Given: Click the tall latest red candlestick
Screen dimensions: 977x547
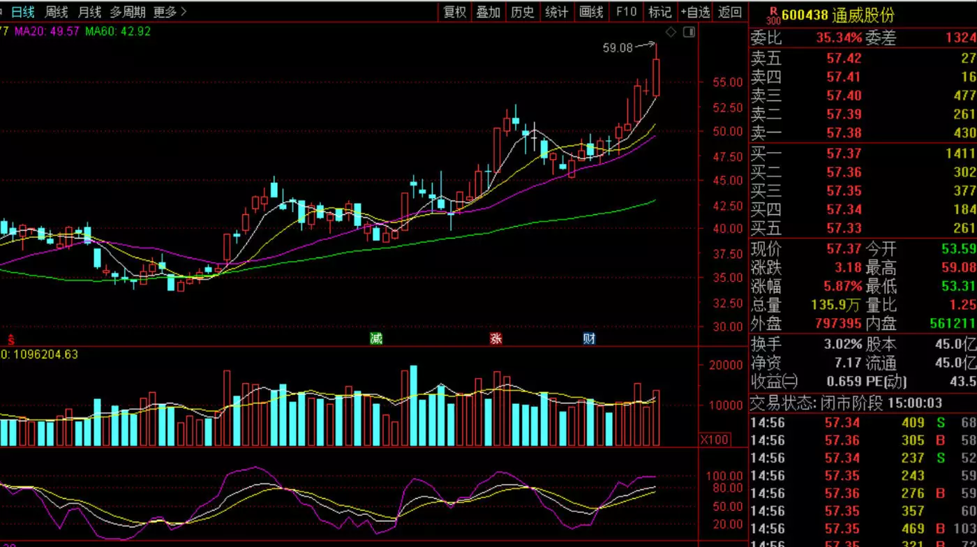Looking at the screenshot, I should click(x=656, y=77).
